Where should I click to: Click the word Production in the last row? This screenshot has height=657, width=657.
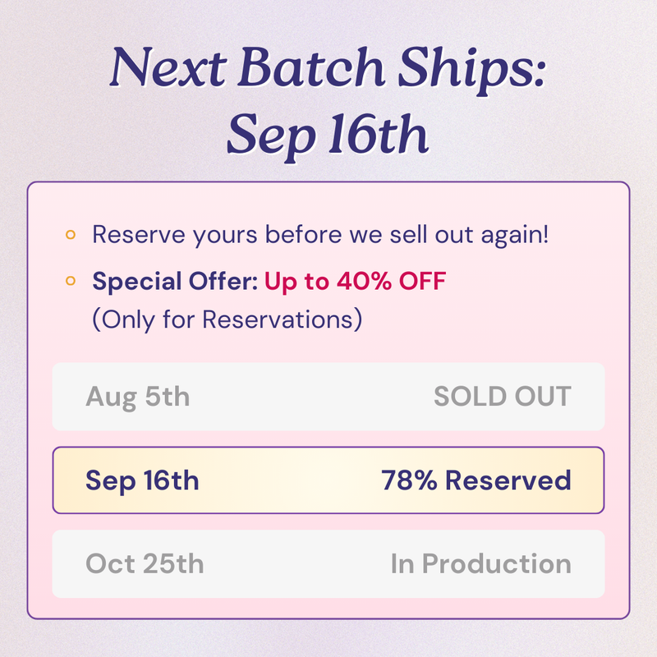pyautogui.click(x=497, y=563)
